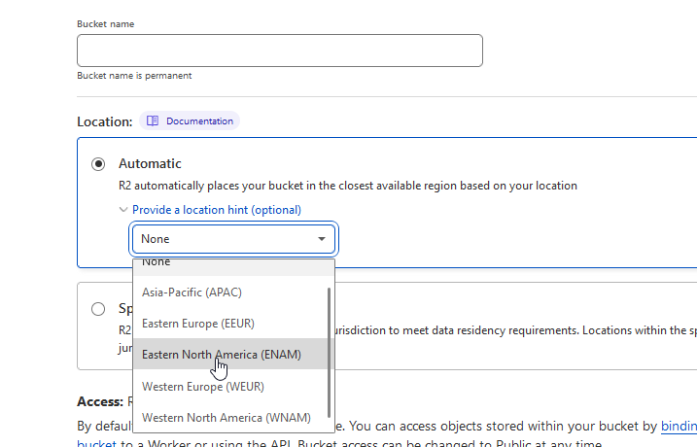Select the second radio option below Automatic
The image size is (697, 447).
98,309
